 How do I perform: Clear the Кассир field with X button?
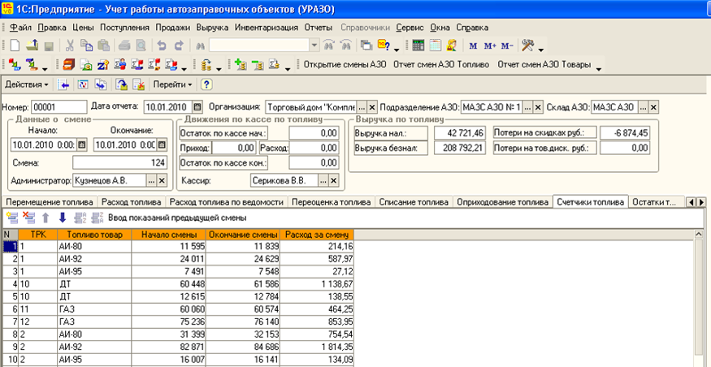pos(333,180)
